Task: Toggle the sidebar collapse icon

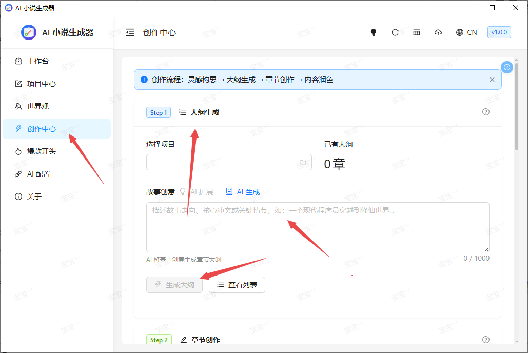Action: (130, 32)
